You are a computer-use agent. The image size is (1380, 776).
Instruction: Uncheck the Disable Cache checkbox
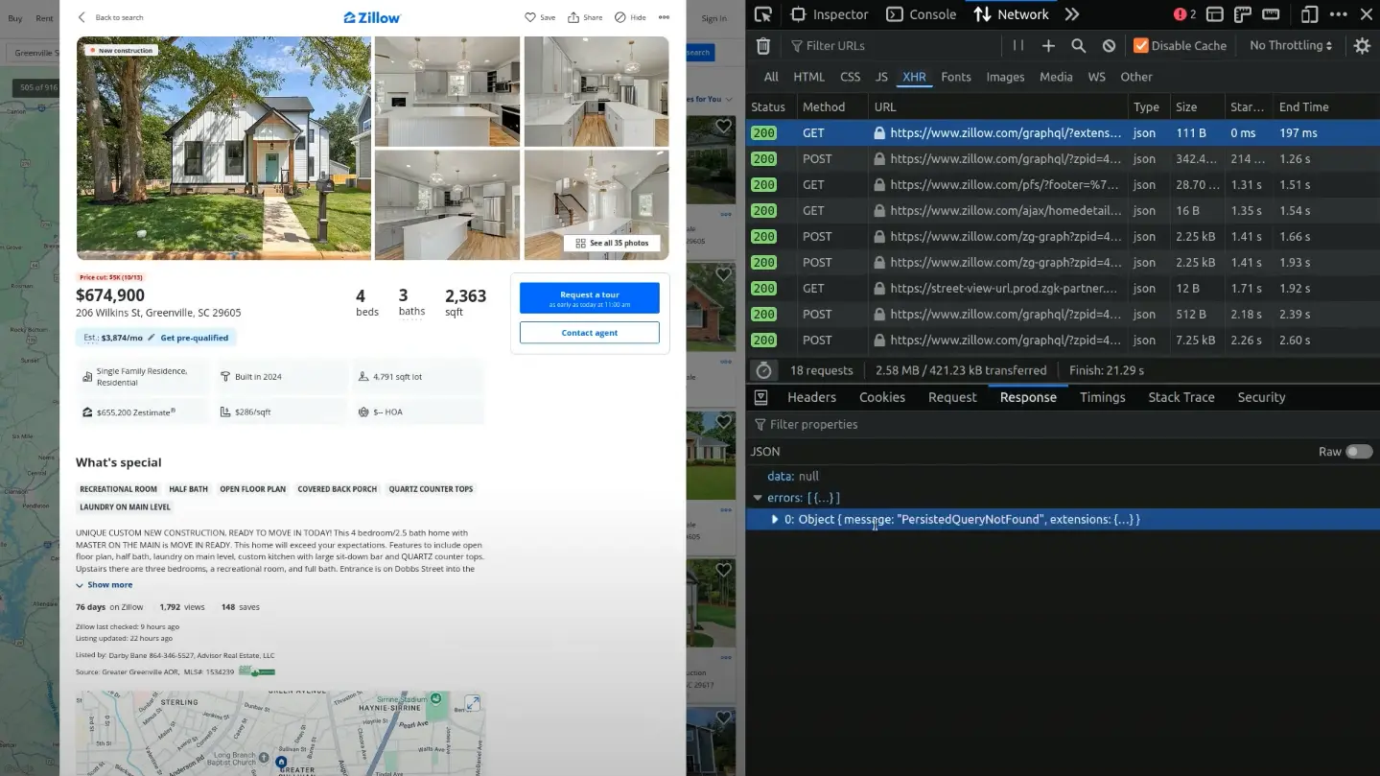[x=1141, y=46]
